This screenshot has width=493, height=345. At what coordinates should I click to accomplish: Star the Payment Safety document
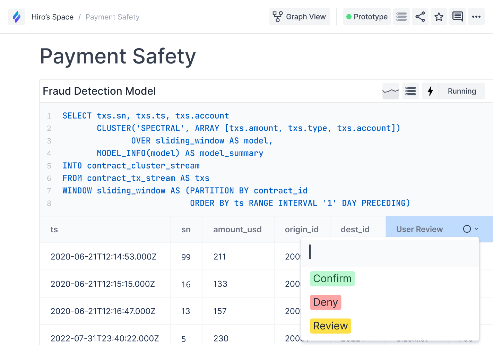[439, 16]
